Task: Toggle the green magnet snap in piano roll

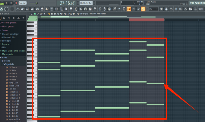Action: (x=35, y=14)
